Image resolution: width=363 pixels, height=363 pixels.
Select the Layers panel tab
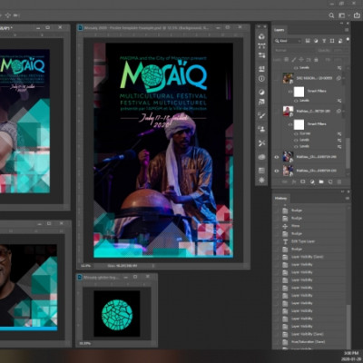coord(280,30)
